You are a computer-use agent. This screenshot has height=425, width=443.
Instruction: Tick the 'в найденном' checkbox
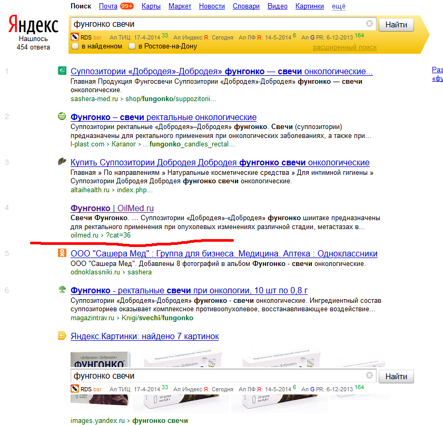(75, 46)
